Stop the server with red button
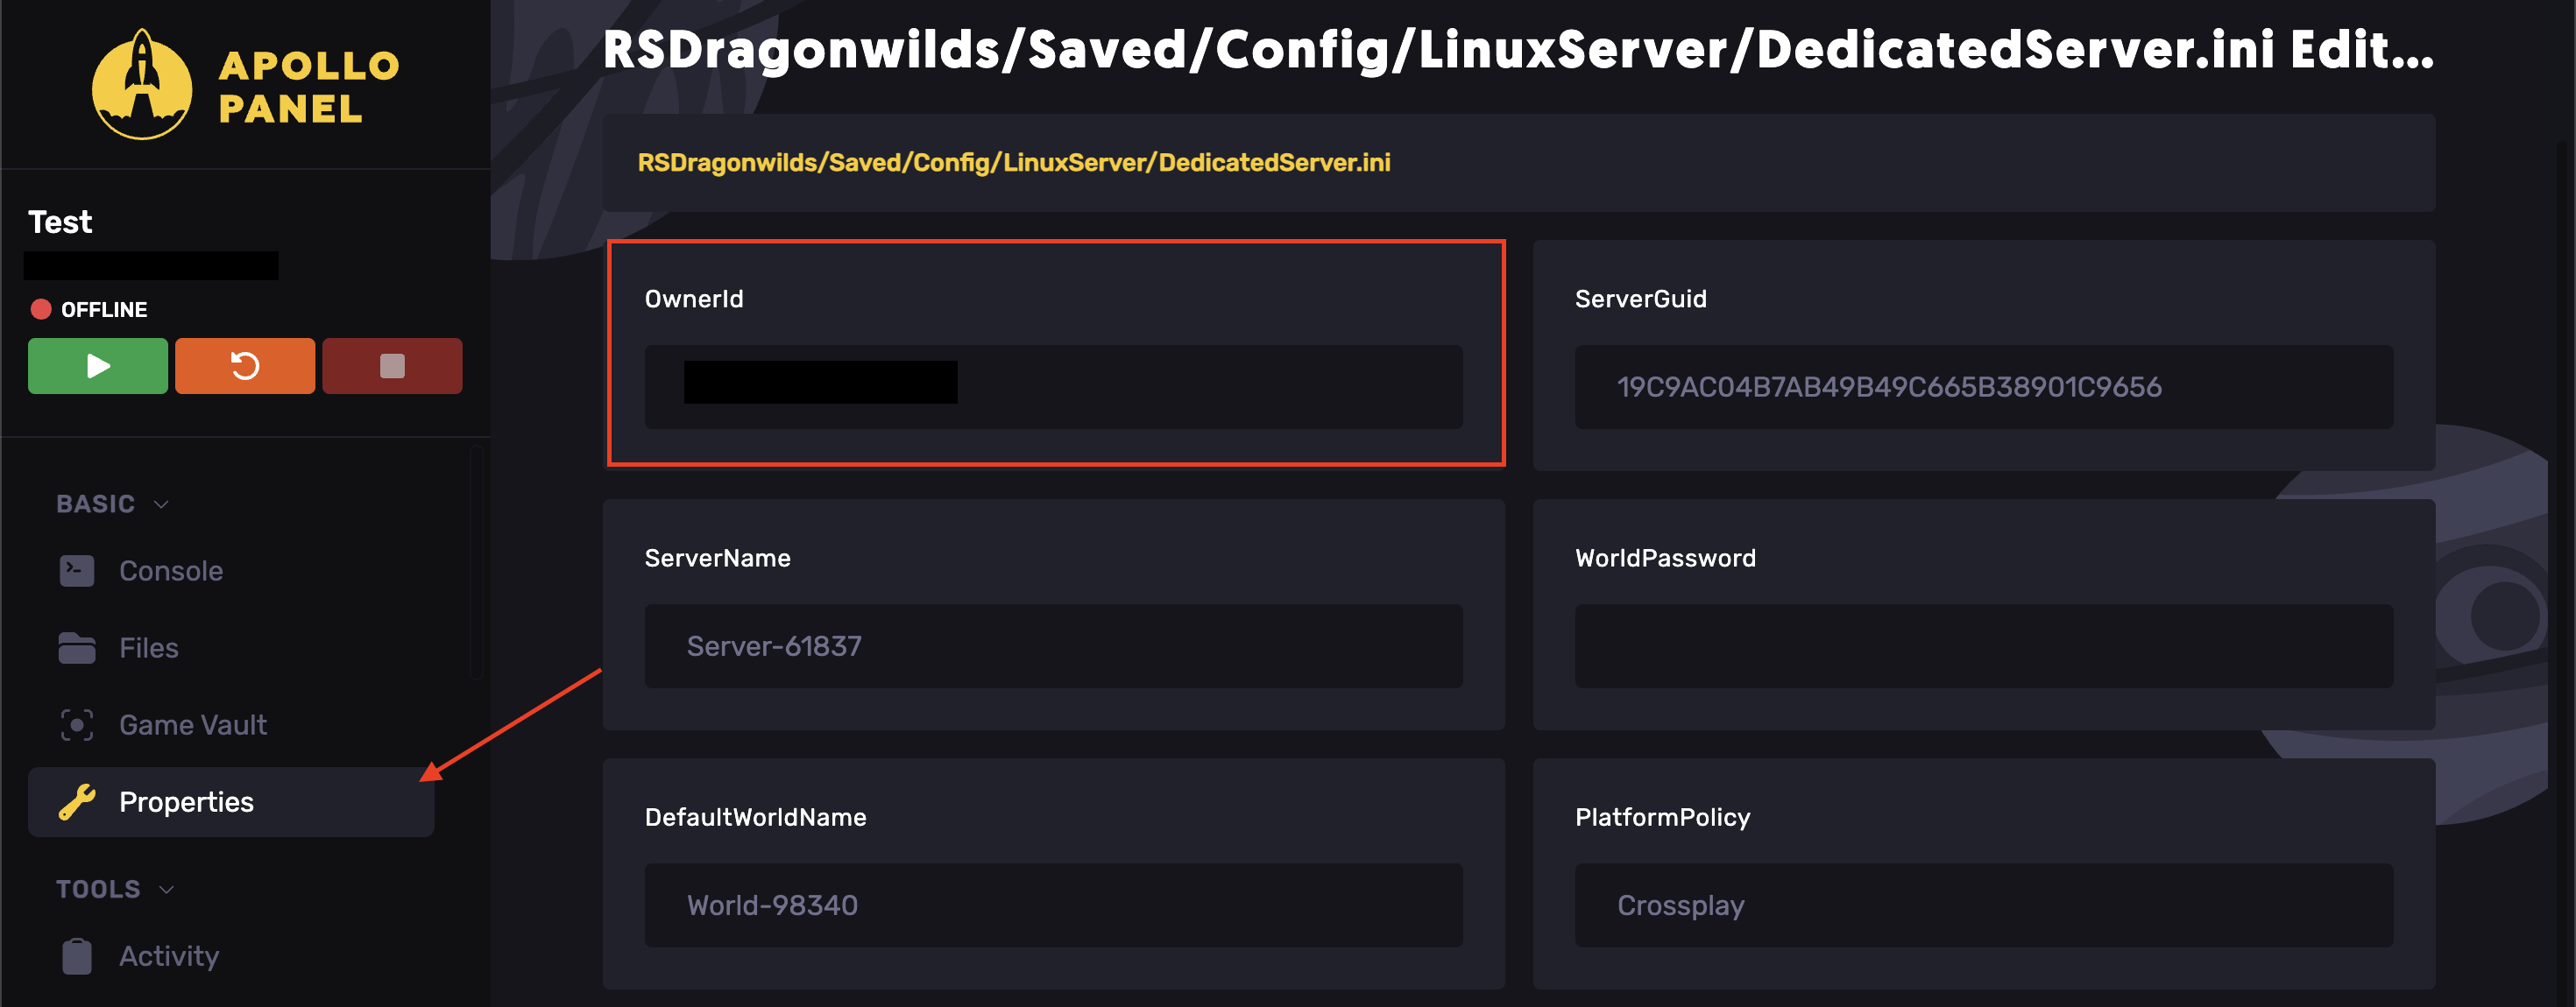The width and height of the screenshot is (2576, 1007). (x=392, y=366)
